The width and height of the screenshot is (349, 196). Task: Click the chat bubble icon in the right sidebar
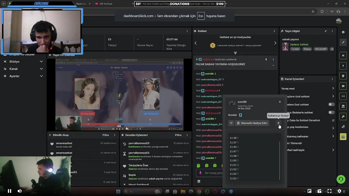point(343,86)
